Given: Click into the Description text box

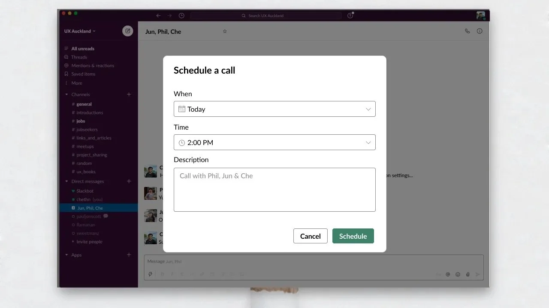Looking at the screenshot, I should click(x=274, y=190).
